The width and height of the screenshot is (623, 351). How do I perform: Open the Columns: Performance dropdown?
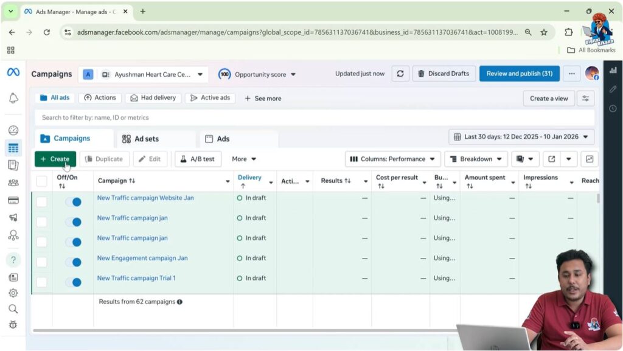[x=392, y=159]
